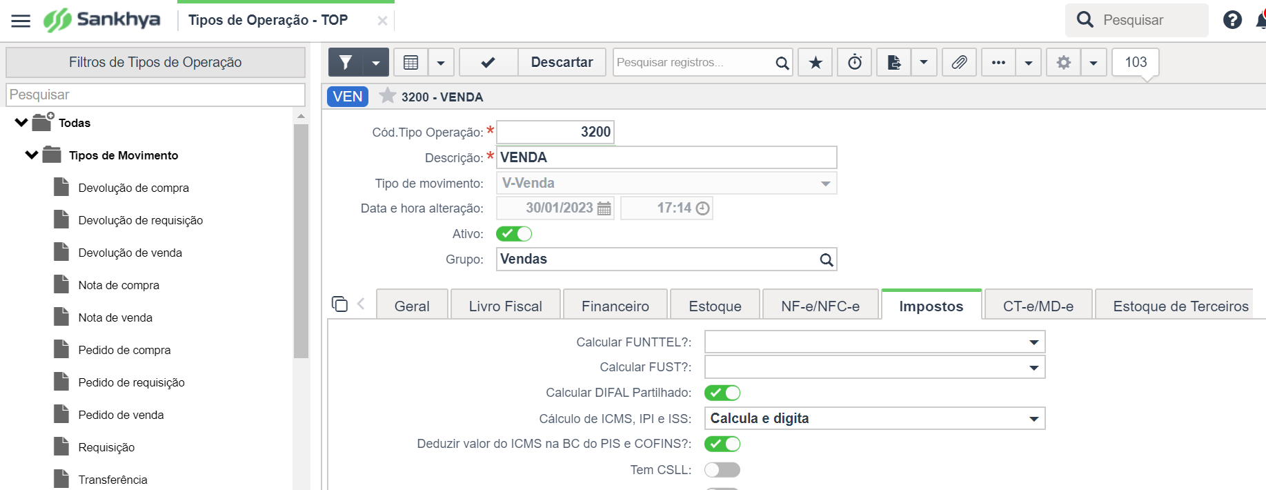1266x490 pixels.
Task: Collapse the Tipos de Movimento folder
Action: click(32, 155)
